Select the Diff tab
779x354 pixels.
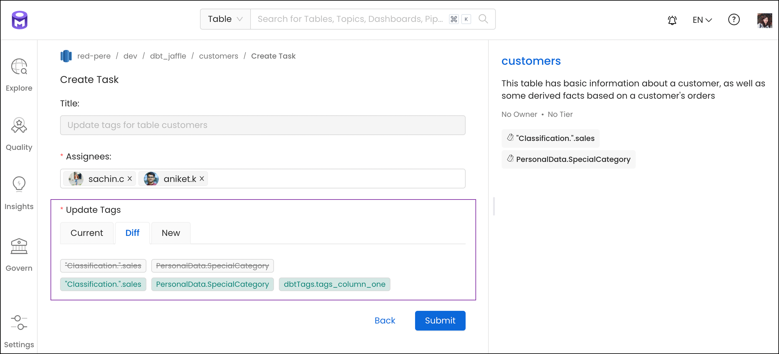click(x=133, y=233)
